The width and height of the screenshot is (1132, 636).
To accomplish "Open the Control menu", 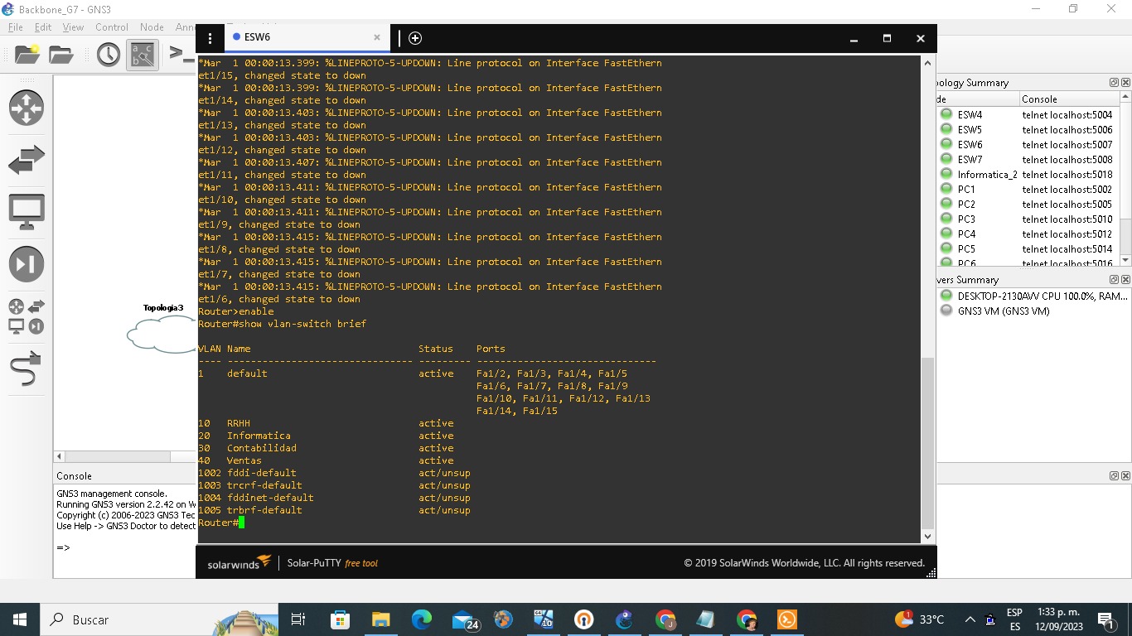I will 112,26.
